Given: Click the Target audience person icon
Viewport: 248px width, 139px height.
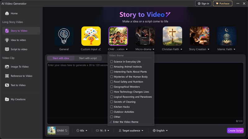Looking at the screenshot, I should [120, 130].
